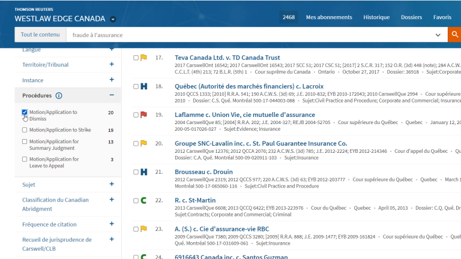
Task: Click the yellow flag beside A. (S.) c. RBC
Action: (144, 229)
